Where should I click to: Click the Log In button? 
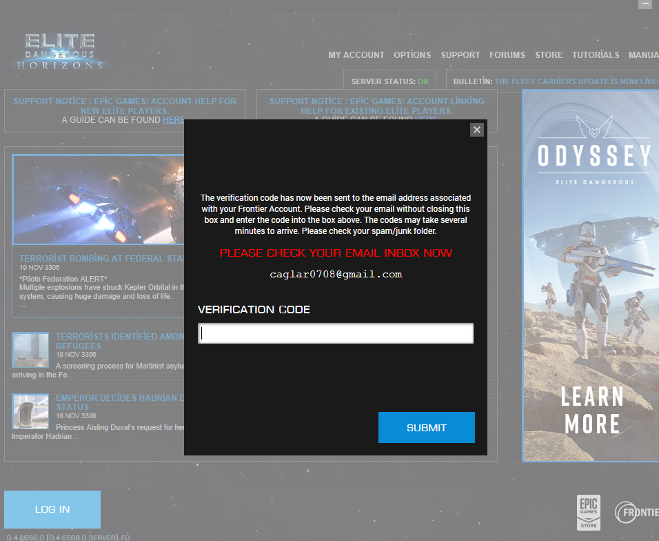point(52,509)
